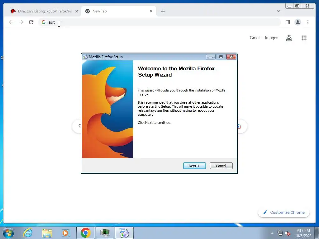Minimize the Mozilla Firefox Setup dialog
This screenshot has width=319, height=239.
tap(211, 57)
